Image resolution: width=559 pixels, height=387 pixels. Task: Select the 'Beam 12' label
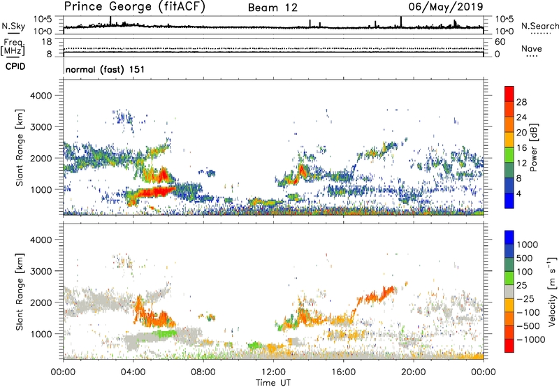pos(273,8)
